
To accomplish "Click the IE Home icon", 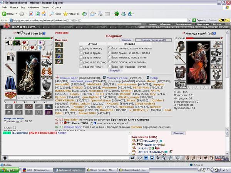I will click(x=44, y=14).
